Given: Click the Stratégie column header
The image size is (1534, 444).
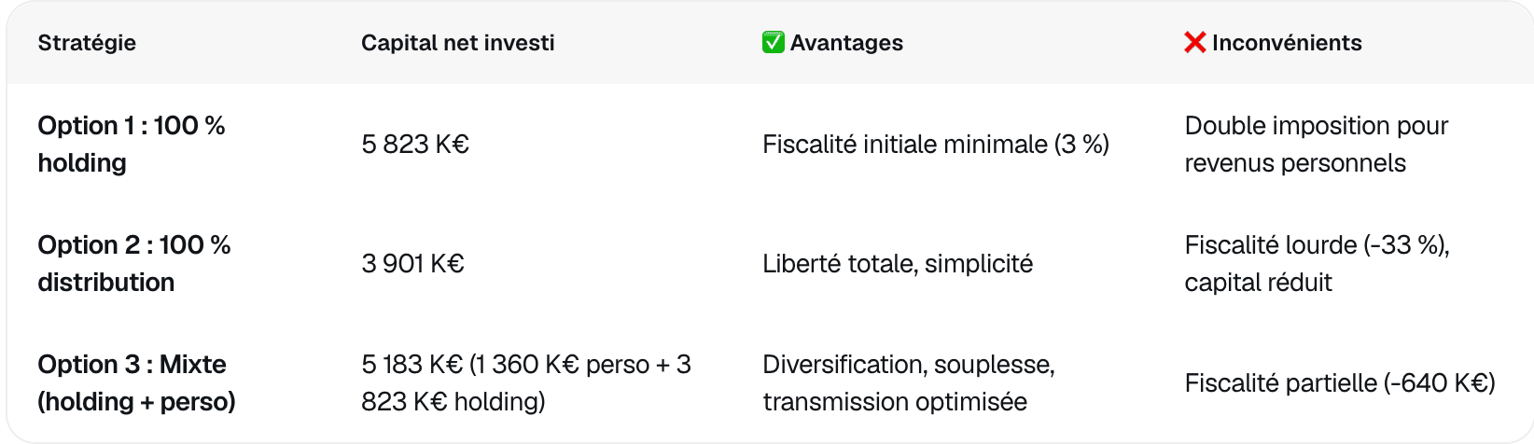Looking at the screenshot, I should coord(87,43).
